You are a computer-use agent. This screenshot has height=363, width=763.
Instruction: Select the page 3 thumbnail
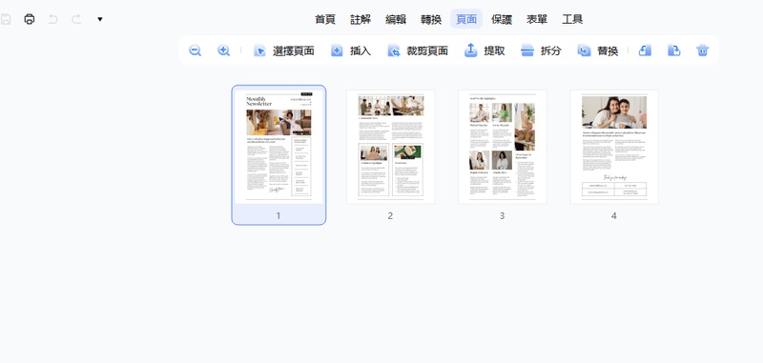pyautogui.click(x=503, y=147)
